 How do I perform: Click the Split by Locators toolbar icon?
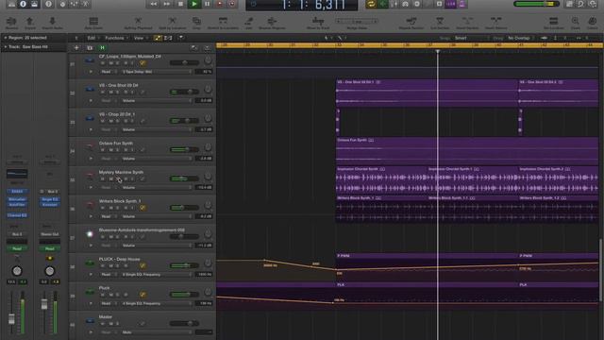point(172,23)
